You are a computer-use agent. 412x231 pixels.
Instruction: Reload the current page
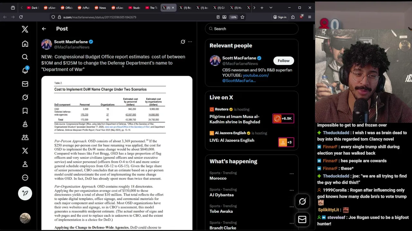21,17
